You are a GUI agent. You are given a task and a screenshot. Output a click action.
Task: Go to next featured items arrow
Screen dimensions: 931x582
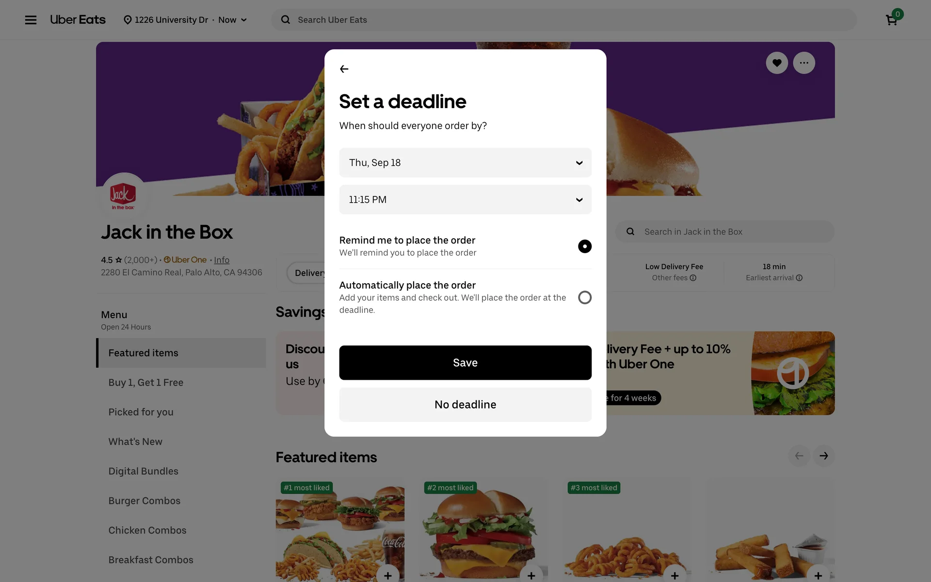point(823,456)
